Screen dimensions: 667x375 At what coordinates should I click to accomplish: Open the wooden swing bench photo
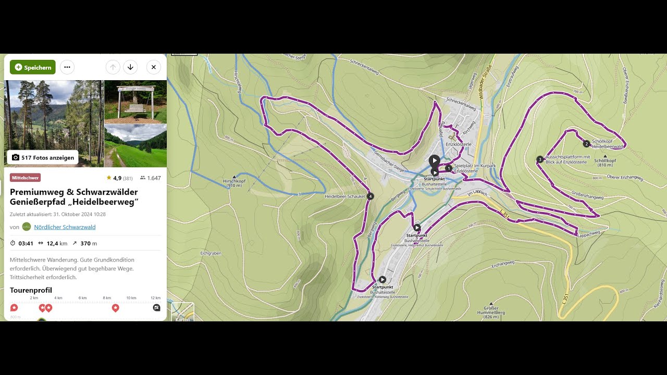click(135, 102)
